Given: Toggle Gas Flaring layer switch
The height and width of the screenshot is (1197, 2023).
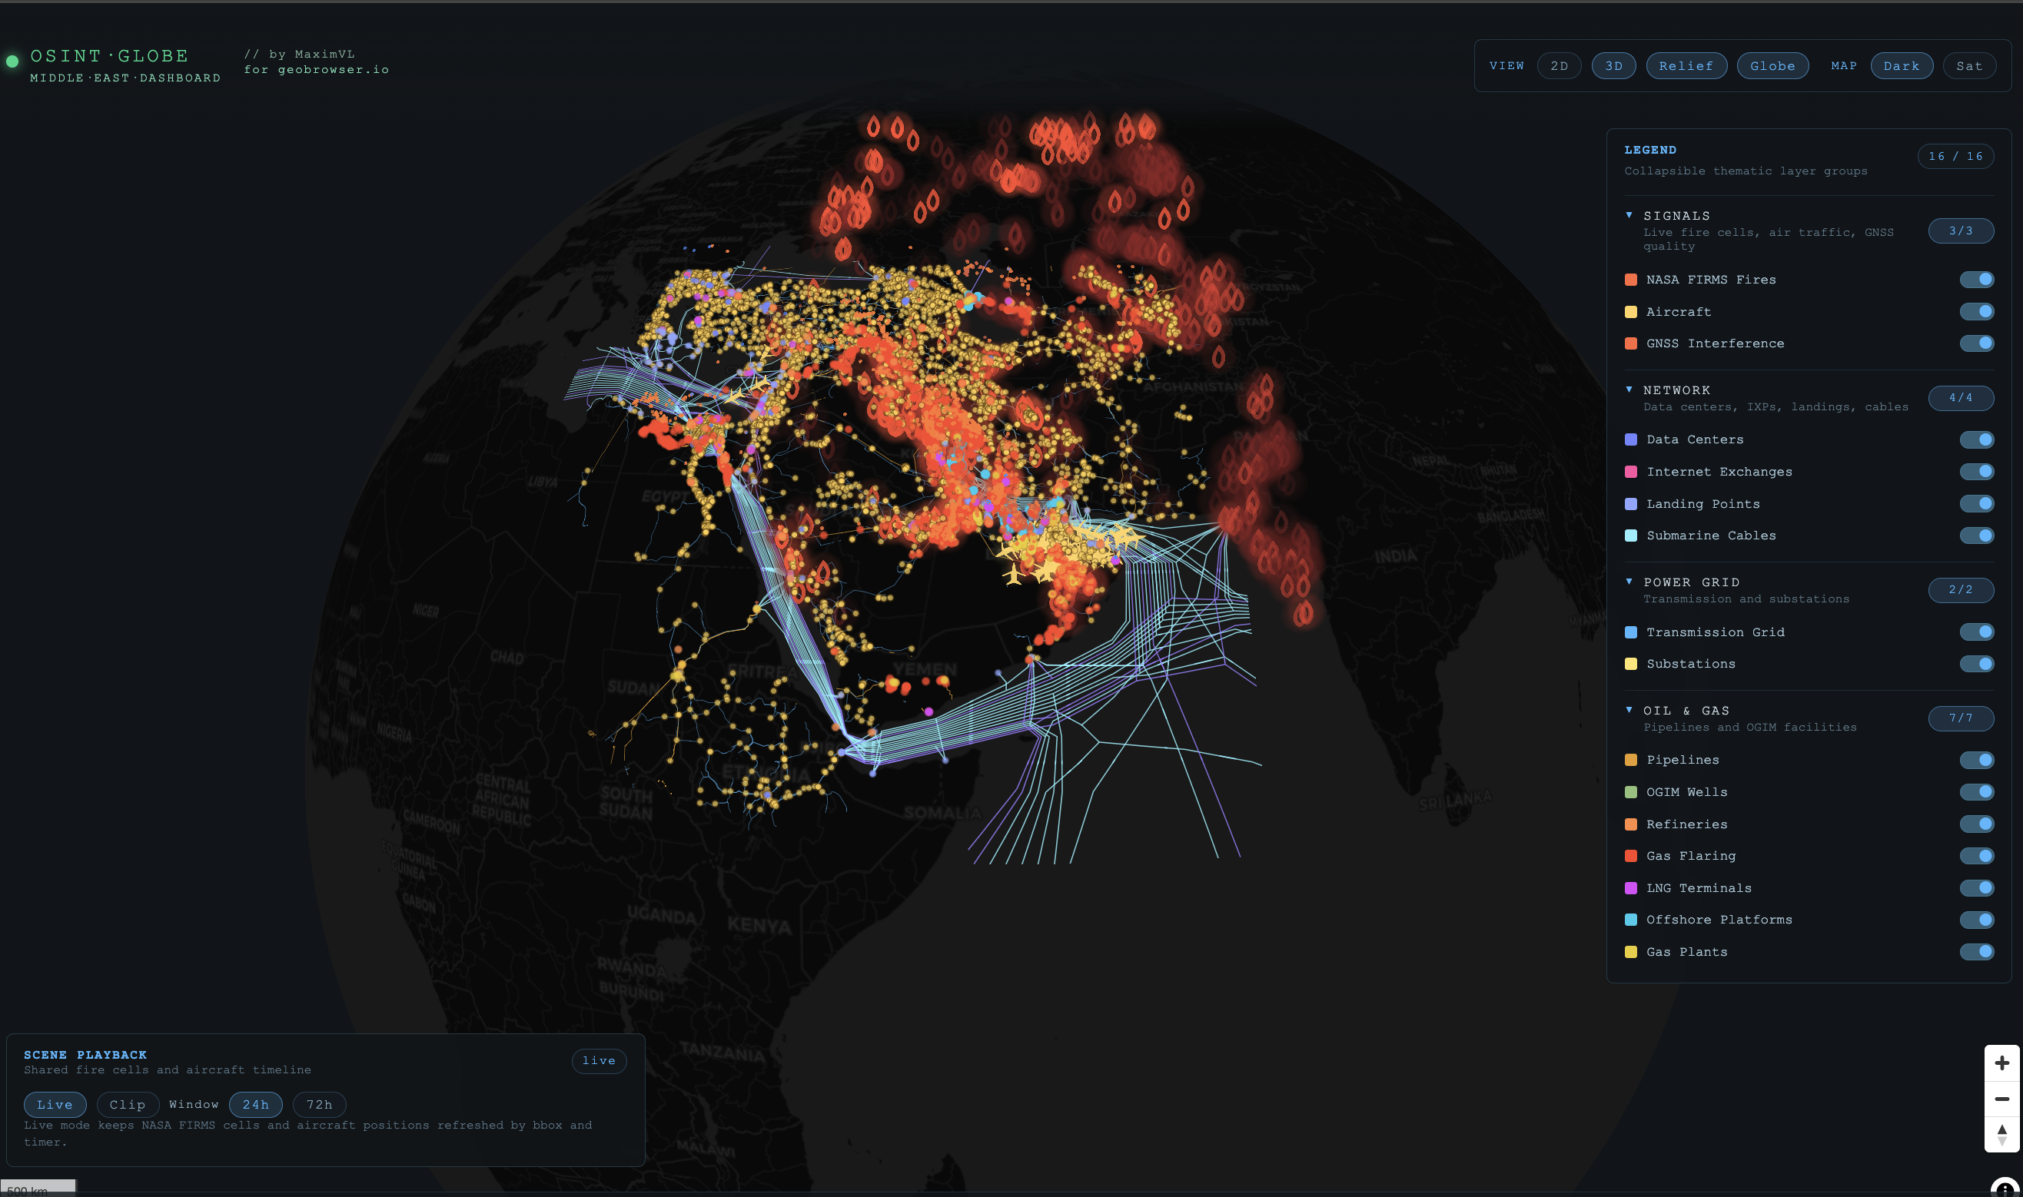Looking at the screenshot, I should [1976, 856].
